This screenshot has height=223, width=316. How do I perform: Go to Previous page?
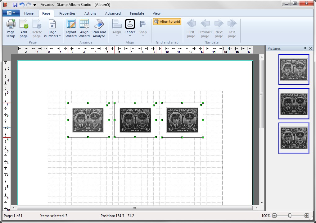205,29
